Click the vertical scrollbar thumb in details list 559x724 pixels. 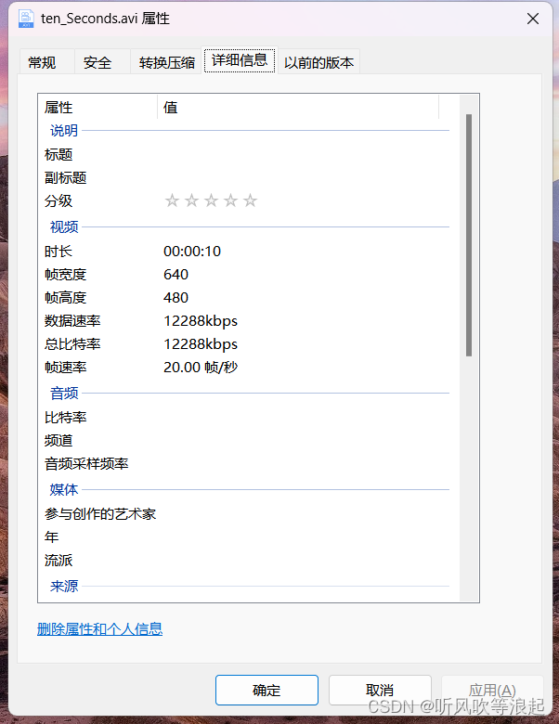coord(469,235)
